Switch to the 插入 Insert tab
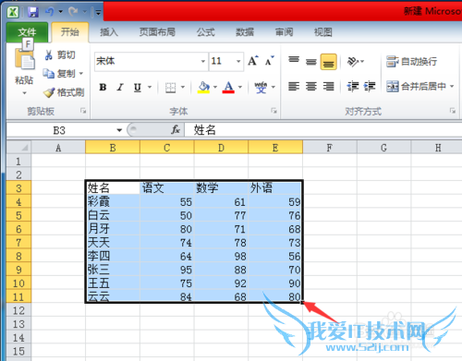 (109, 32)
